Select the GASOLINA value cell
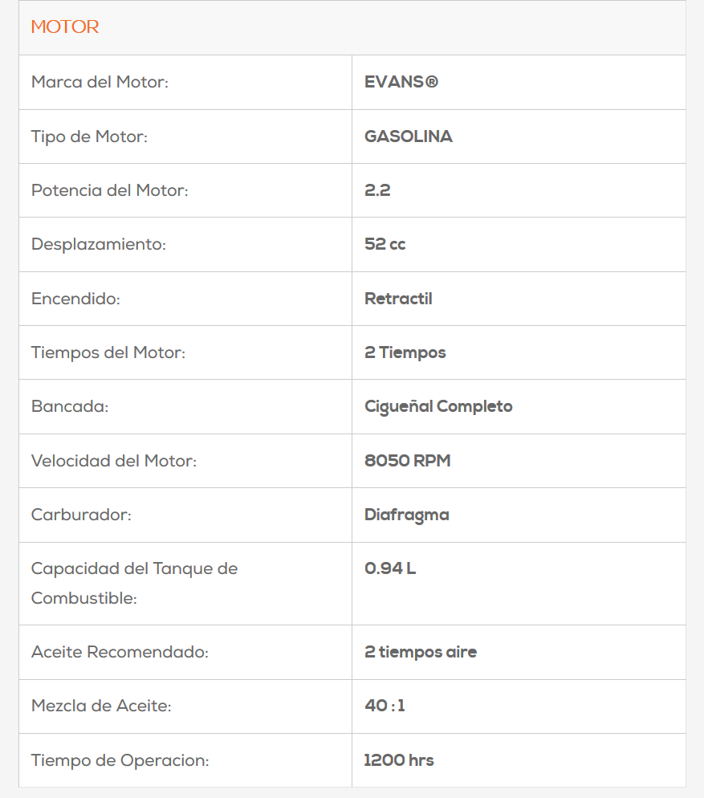The image size is (704, 798). click(x=409, y=136)
